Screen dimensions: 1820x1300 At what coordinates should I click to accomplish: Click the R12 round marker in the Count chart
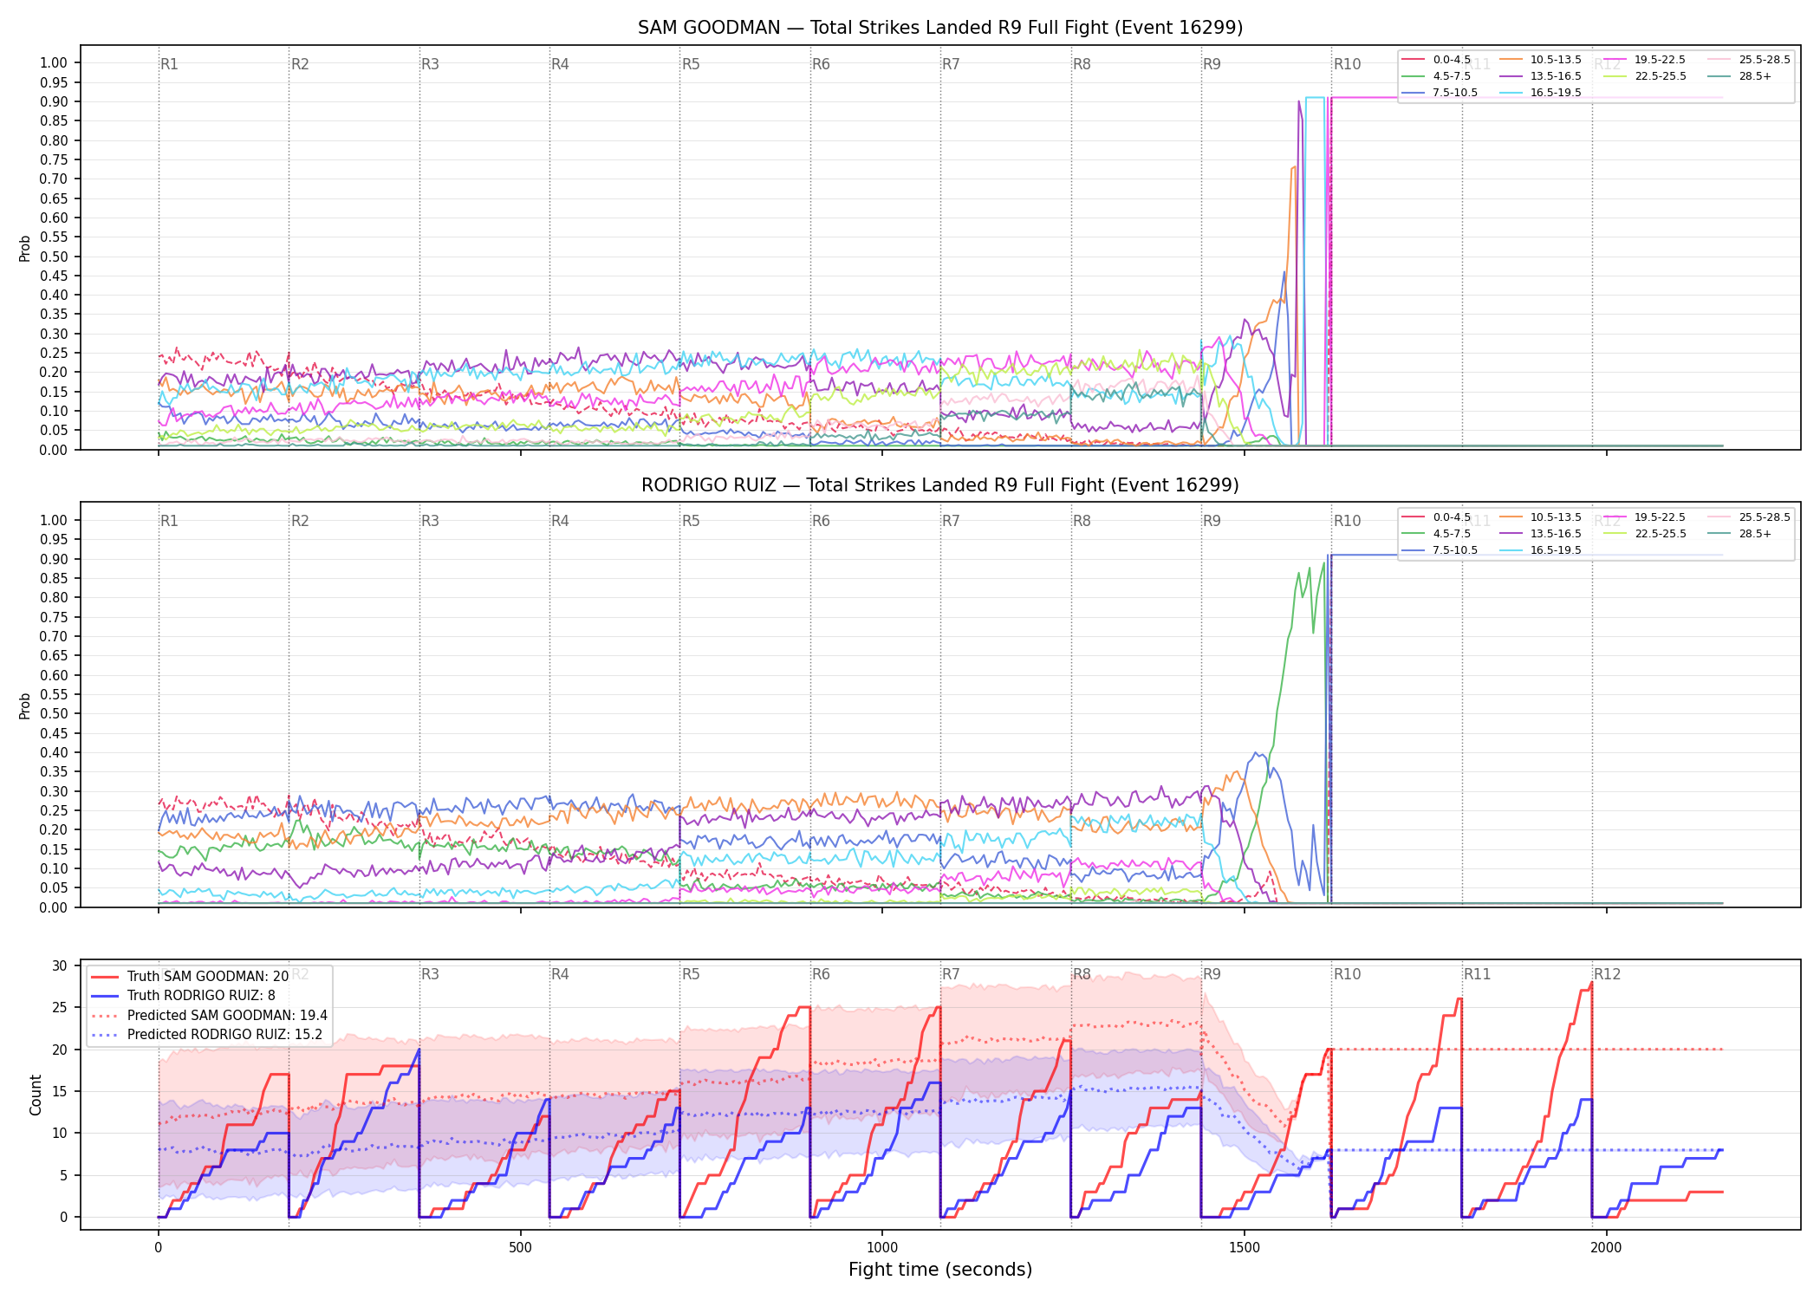tap(1608, 974)
